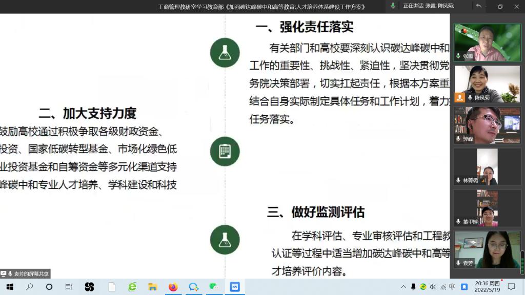
Task: Click the green microphone icon in title bar
Action: click(393, 6)
